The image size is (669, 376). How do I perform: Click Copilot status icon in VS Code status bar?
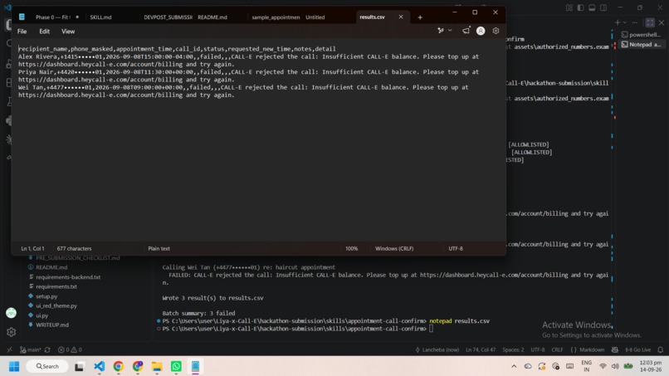coord(615,349)
